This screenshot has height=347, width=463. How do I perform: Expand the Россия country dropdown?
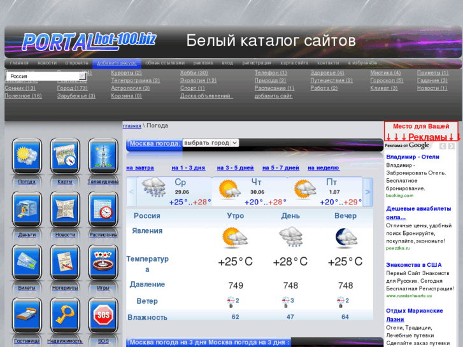pos(46,76)
